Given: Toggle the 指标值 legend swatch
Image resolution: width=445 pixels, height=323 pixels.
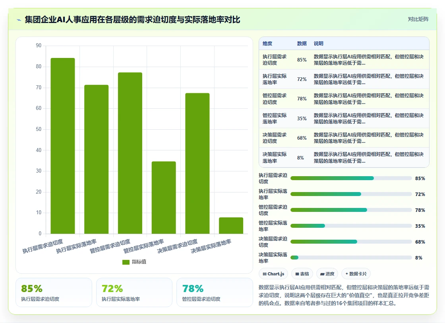Looking at the screenshot, I should tap(126, 262).
